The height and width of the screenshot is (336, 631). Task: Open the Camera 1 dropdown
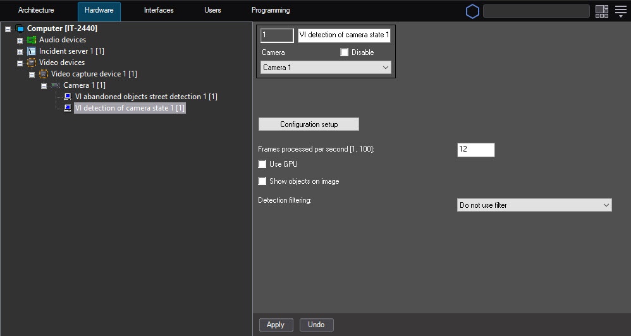tap(326, 68)
